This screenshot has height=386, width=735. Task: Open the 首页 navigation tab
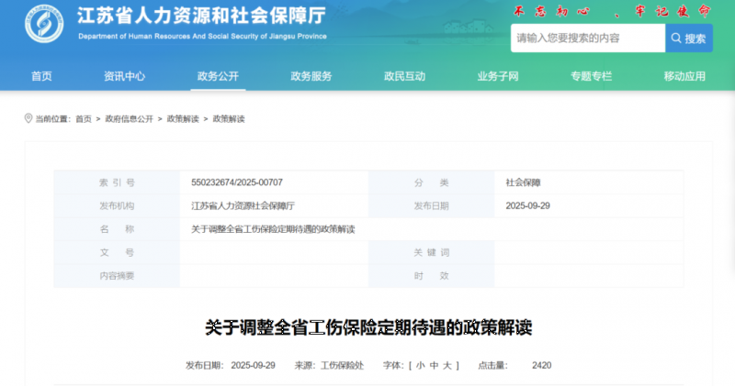tap(41, 76)
